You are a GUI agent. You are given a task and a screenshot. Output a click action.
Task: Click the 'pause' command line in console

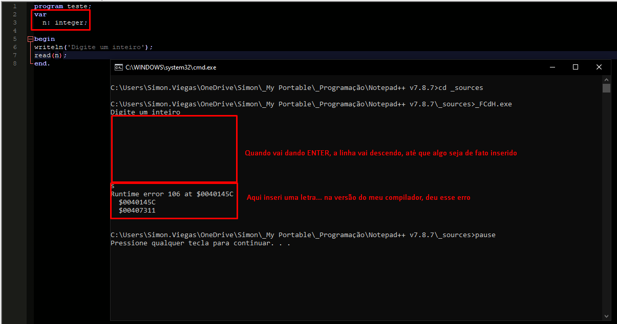303,235
